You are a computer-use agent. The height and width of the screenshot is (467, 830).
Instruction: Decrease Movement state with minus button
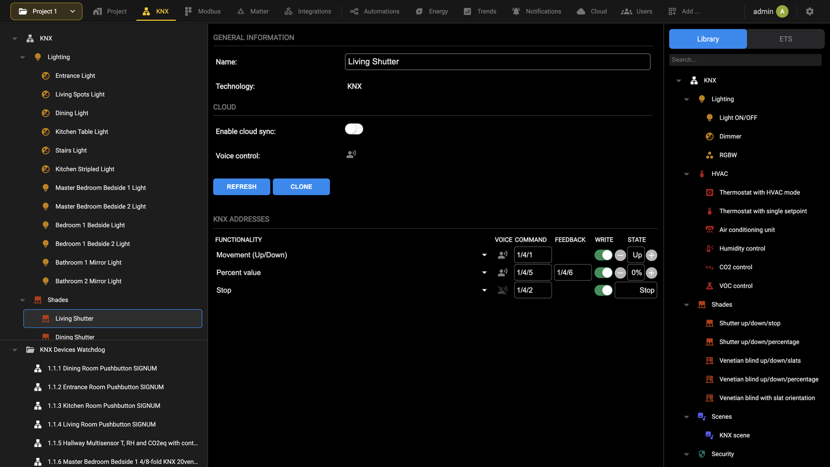tap(620, 255)
